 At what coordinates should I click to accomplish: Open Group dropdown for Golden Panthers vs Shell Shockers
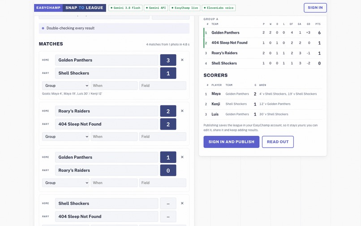pos(65,86)
